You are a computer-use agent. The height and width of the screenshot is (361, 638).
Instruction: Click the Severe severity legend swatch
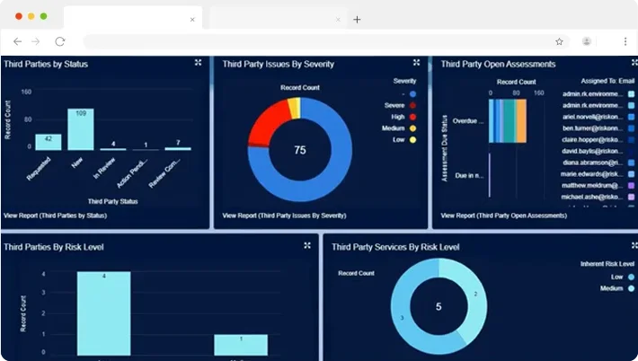click(412, 105)
